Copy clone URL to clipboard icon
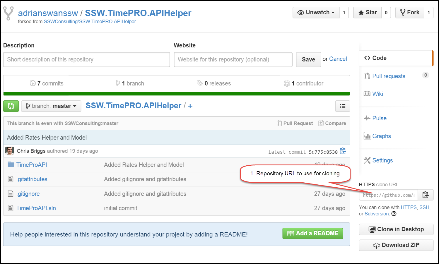439x264 pixels. coord(426,195)
